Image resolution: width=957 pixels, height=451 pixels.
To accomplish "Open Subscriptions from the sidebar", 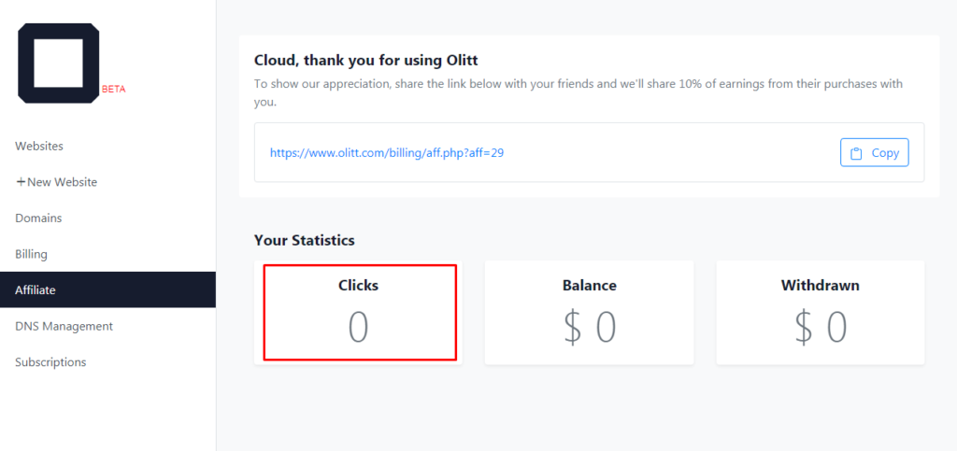I will tap(50, 362).
